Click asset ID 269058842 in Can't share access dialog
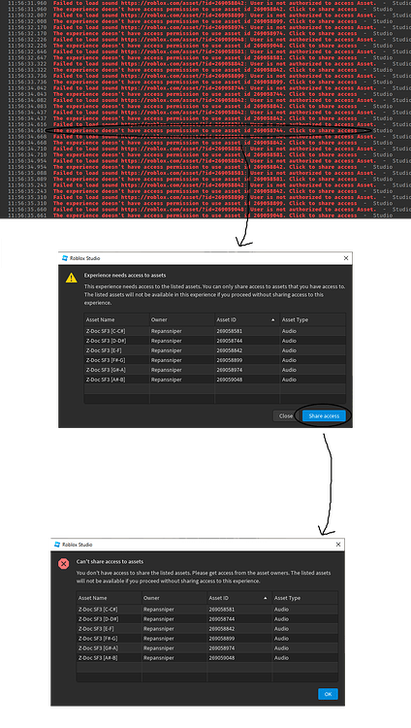This screenshot has height=728, width=411. coord(222,629)
